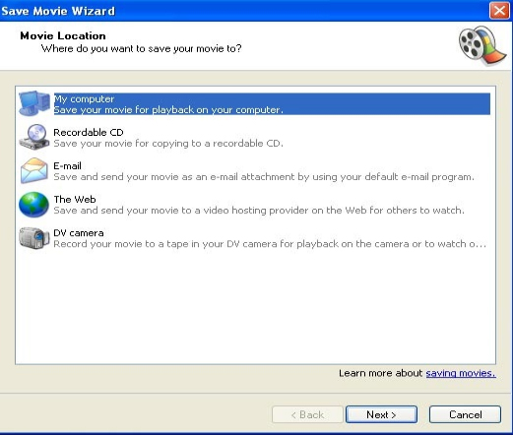
Task: Click the My computer monitor icon
Action: point(34,103)
